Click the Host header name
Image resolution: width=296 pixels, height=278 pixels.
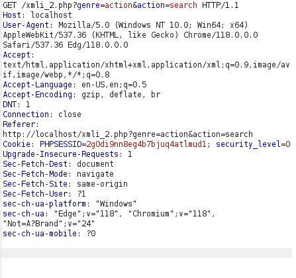click(x=12, y=15)
